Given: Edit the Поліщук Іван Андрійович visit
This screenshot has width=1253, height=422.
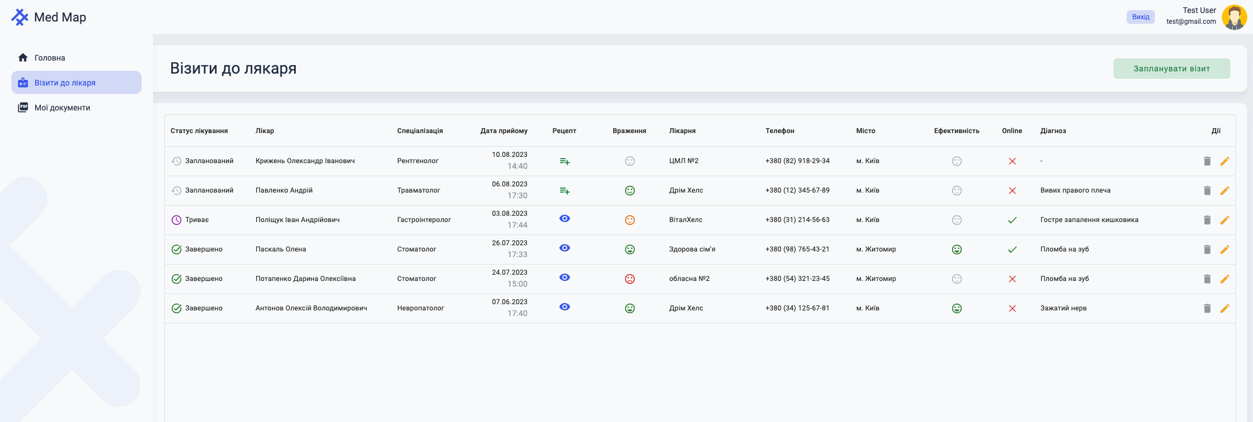Looking at the screenshot, I should [x=1225, y=220].
